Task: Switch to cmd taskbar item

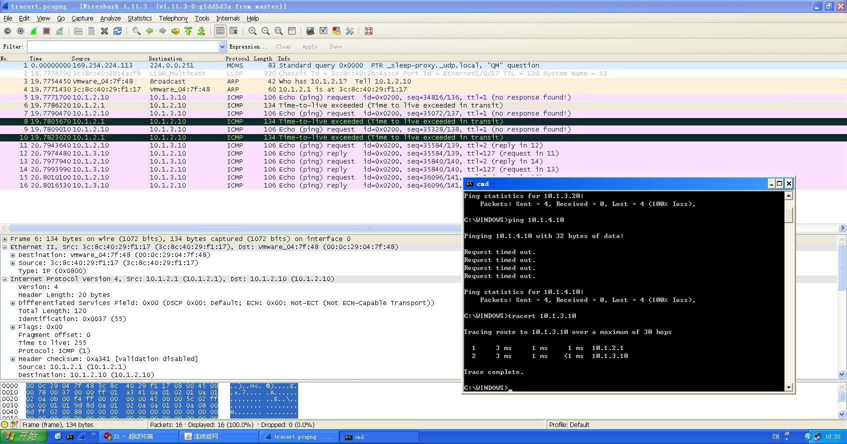Action: tap(379, 436)
